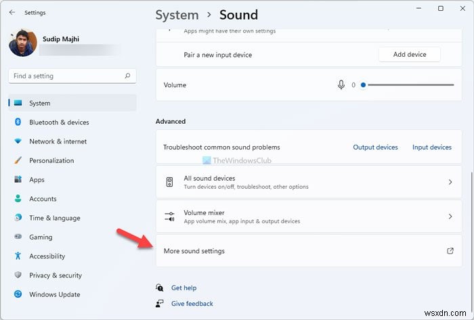
Task: Select Time & language in sidebar
Action: pos(54,218)
